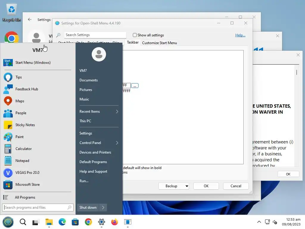Click the color picker ellipsis button
This screenshot has height=229, width=305.
point(135,86)
